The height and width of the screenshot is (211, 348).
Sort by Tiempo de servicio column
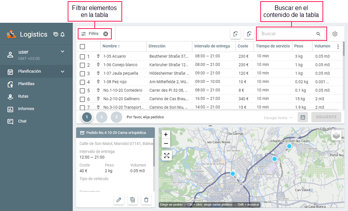coord(273,46)
